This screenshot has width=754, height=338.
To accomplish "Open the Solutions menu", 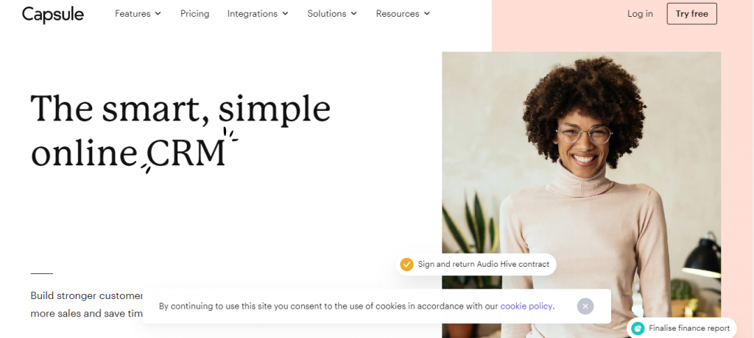I will (332, 14).
